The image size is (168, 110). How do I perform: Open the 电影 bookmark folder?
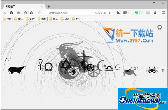click(7, 19)
